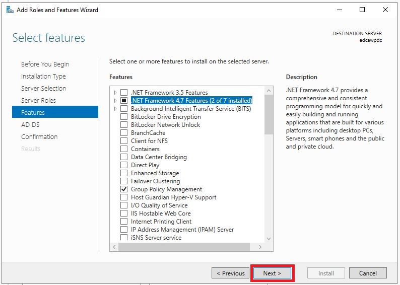Select IIS Hostable Web Core item
400x285 pixels.
point(161,213)
